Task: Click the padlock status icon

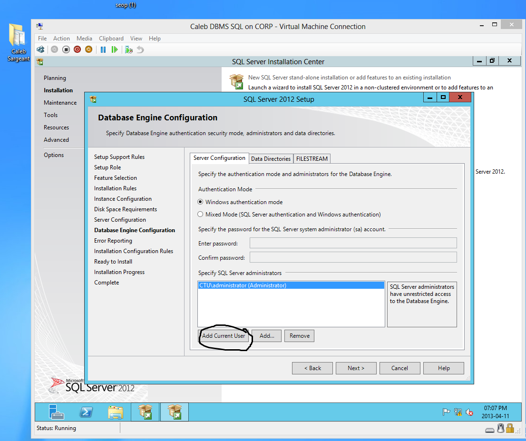Action: [x=510, y=428]
